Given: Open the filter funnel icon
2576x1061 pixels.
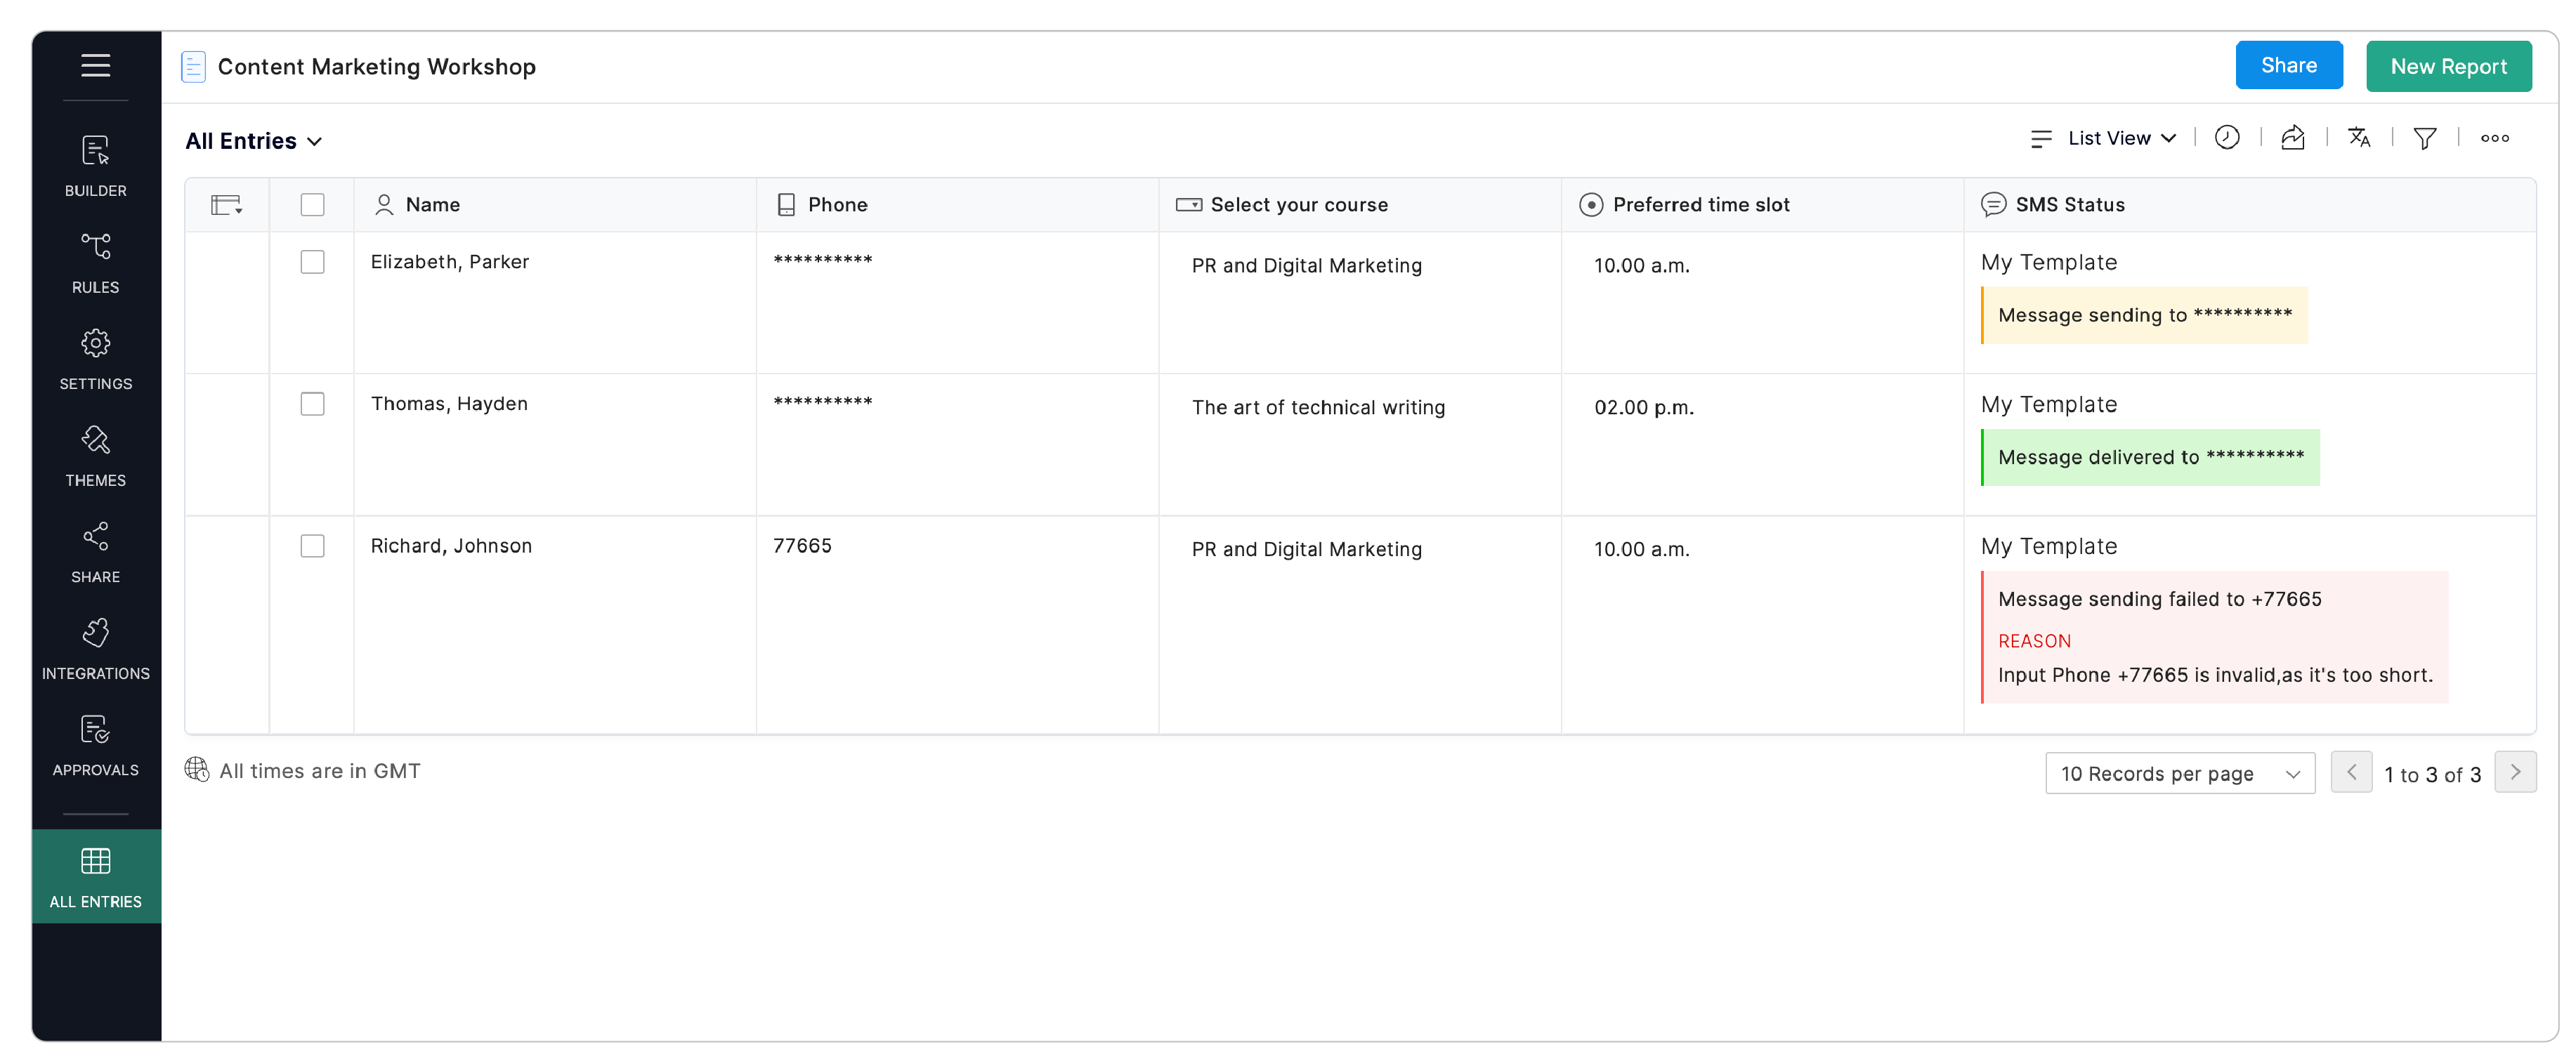Looking at the screenshot, I should (x=2424, y=138).
